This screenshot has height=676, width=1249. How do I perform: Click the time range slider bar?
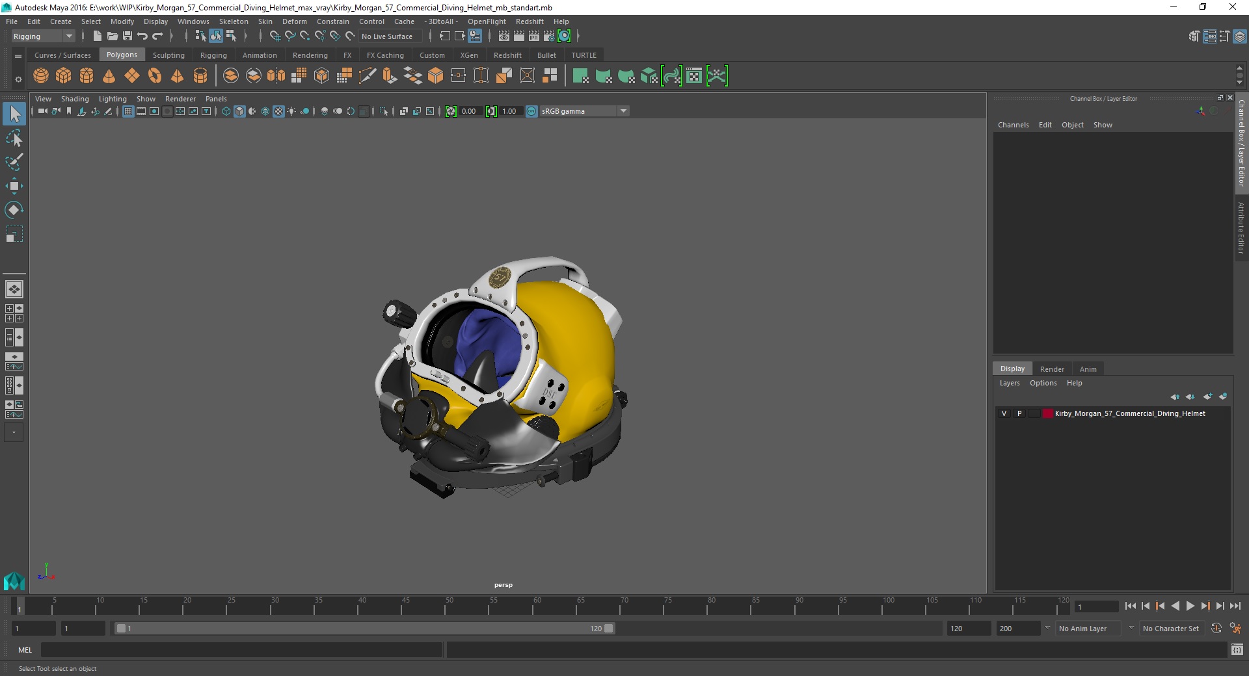(364, 629)
